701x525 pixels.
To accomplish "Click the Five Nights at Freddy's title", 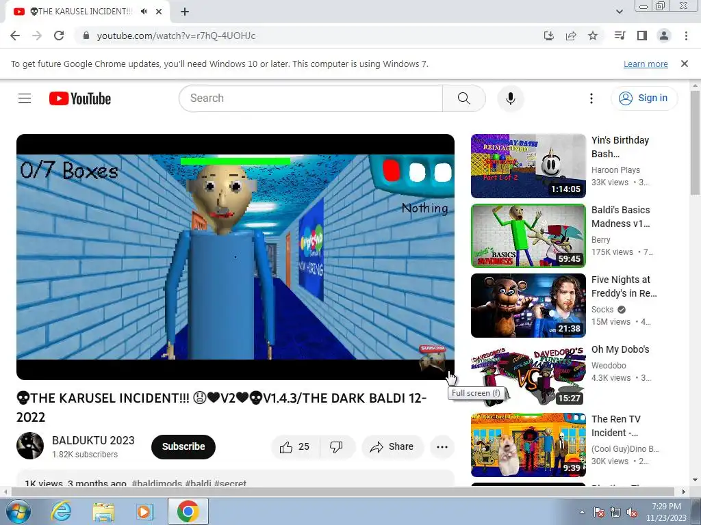I will click(624, 286).
